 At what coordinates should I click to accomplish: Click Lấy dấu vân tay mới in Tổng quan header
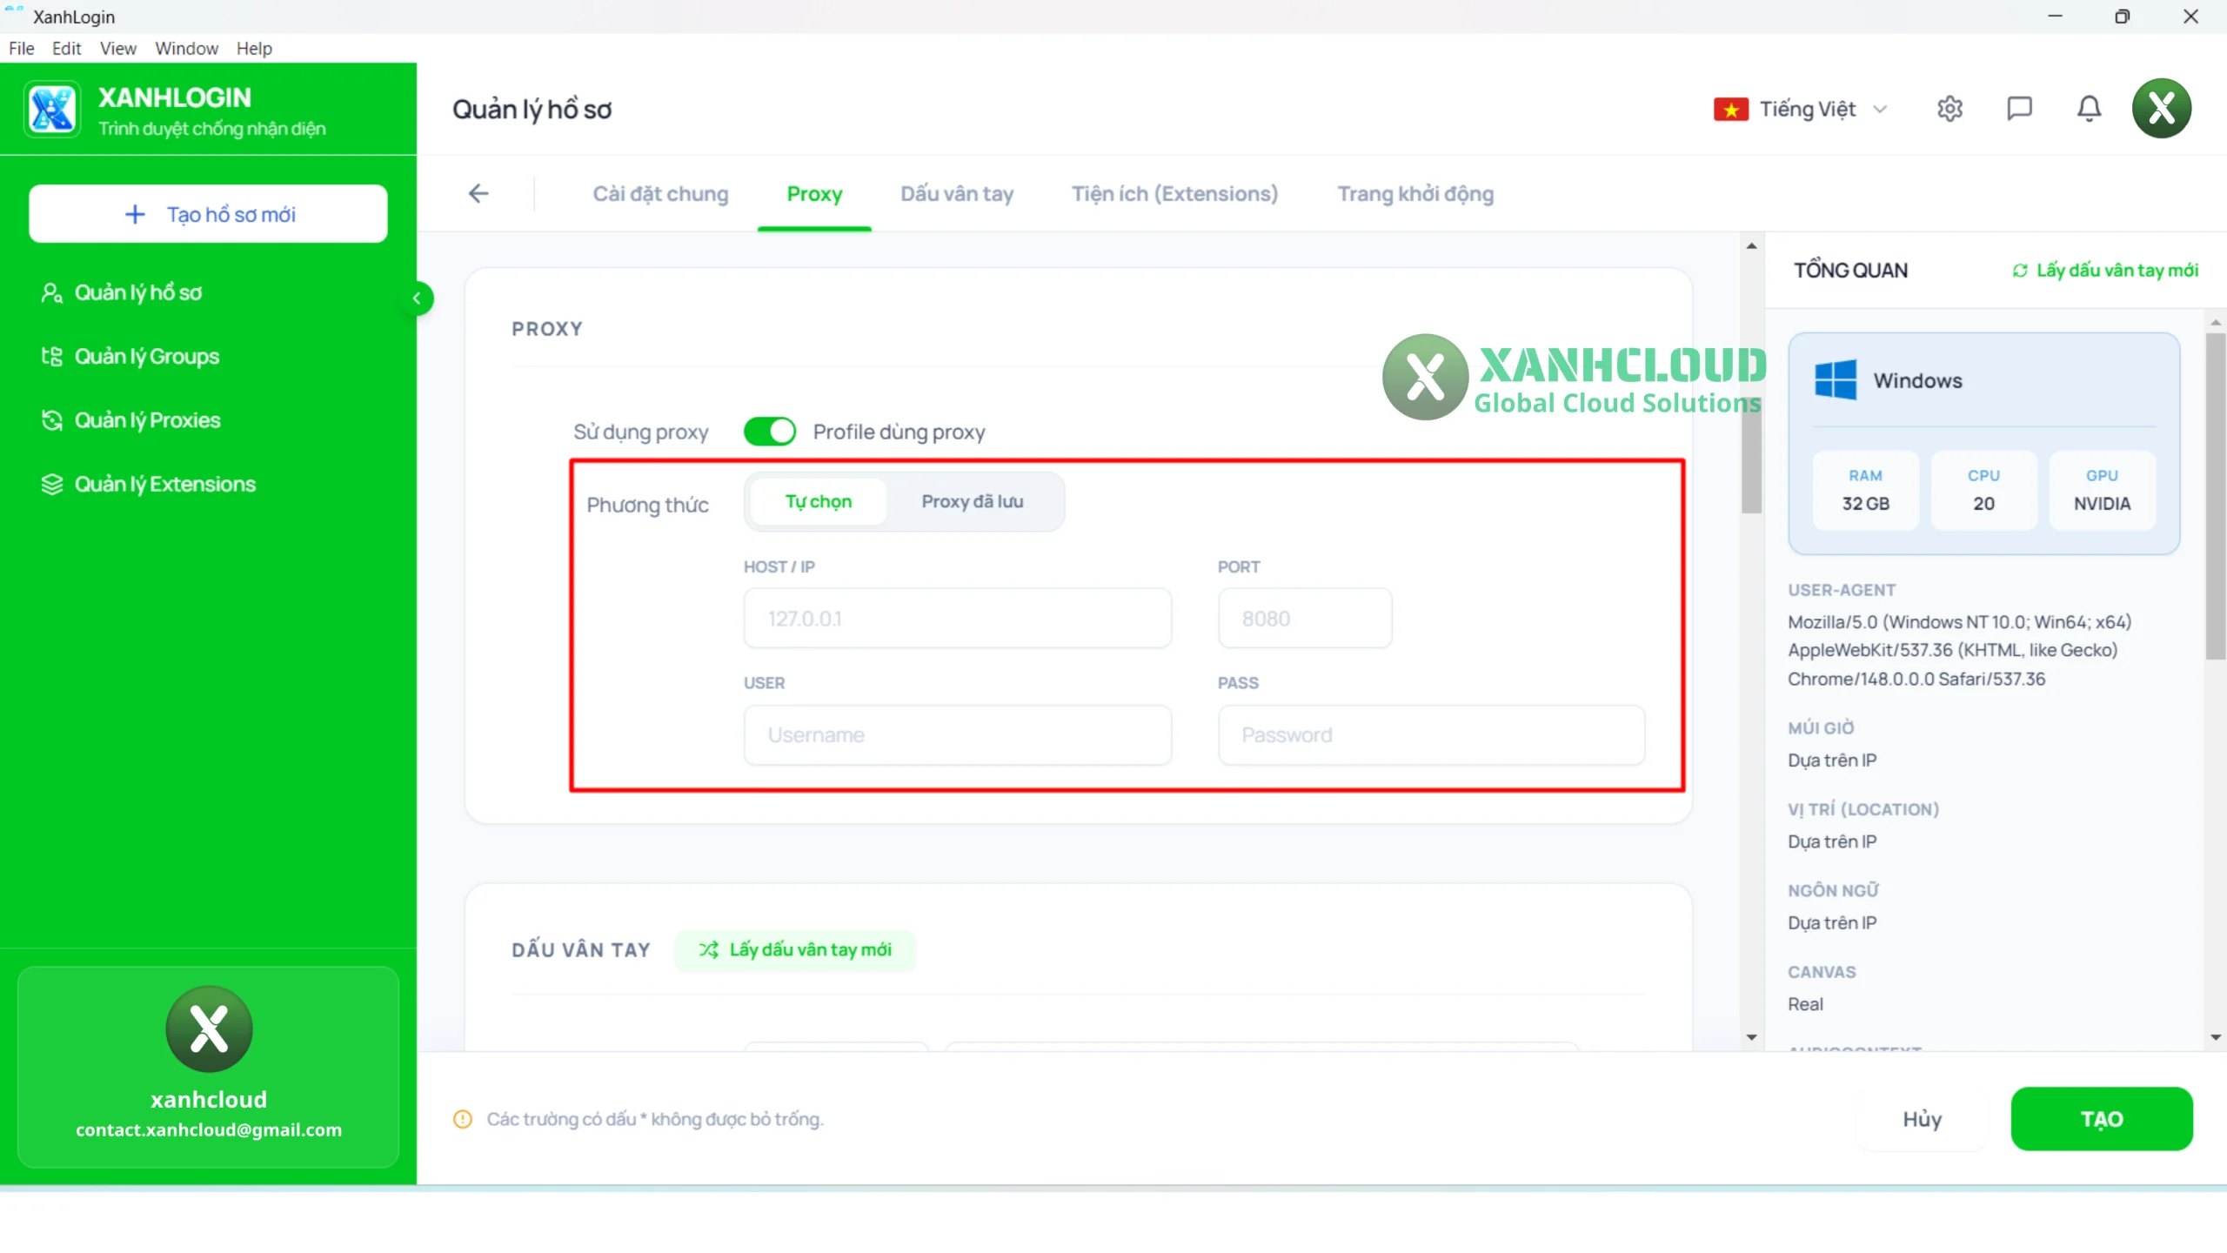click(x=2105, y=271)
